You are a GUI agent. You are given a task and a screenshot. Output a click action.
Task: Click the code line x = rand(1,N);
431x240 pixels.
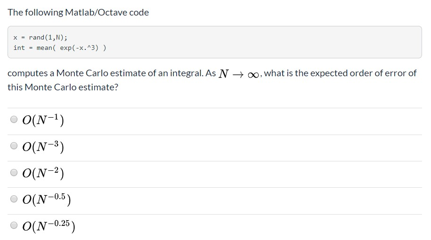coord(40,37)
